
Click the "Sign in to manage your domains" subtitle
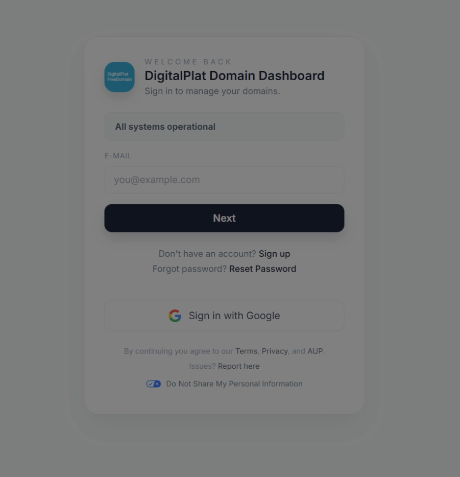click(x=212, y=91)
